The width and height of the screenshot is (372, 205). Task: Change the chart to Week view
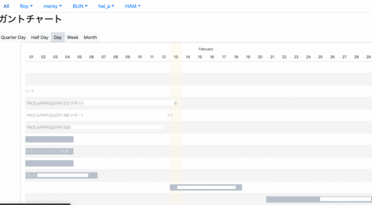click(73, 37)
